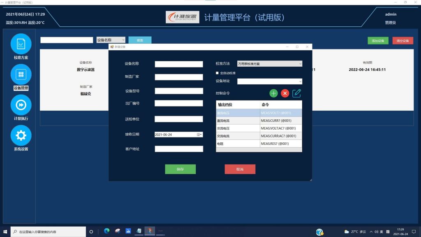Click the green add command icon

coord(274,93)
